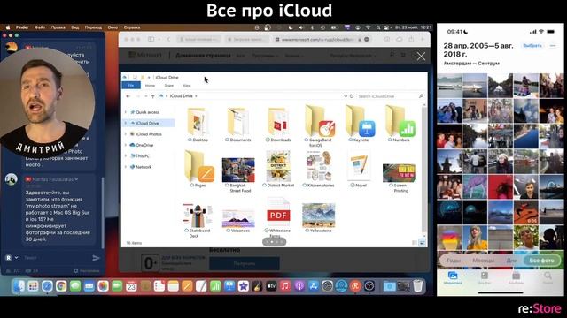Image resolution: width=567 pixels, height=318 pixels.
Task: Open the Вид menu
Action: click(74, 27)
